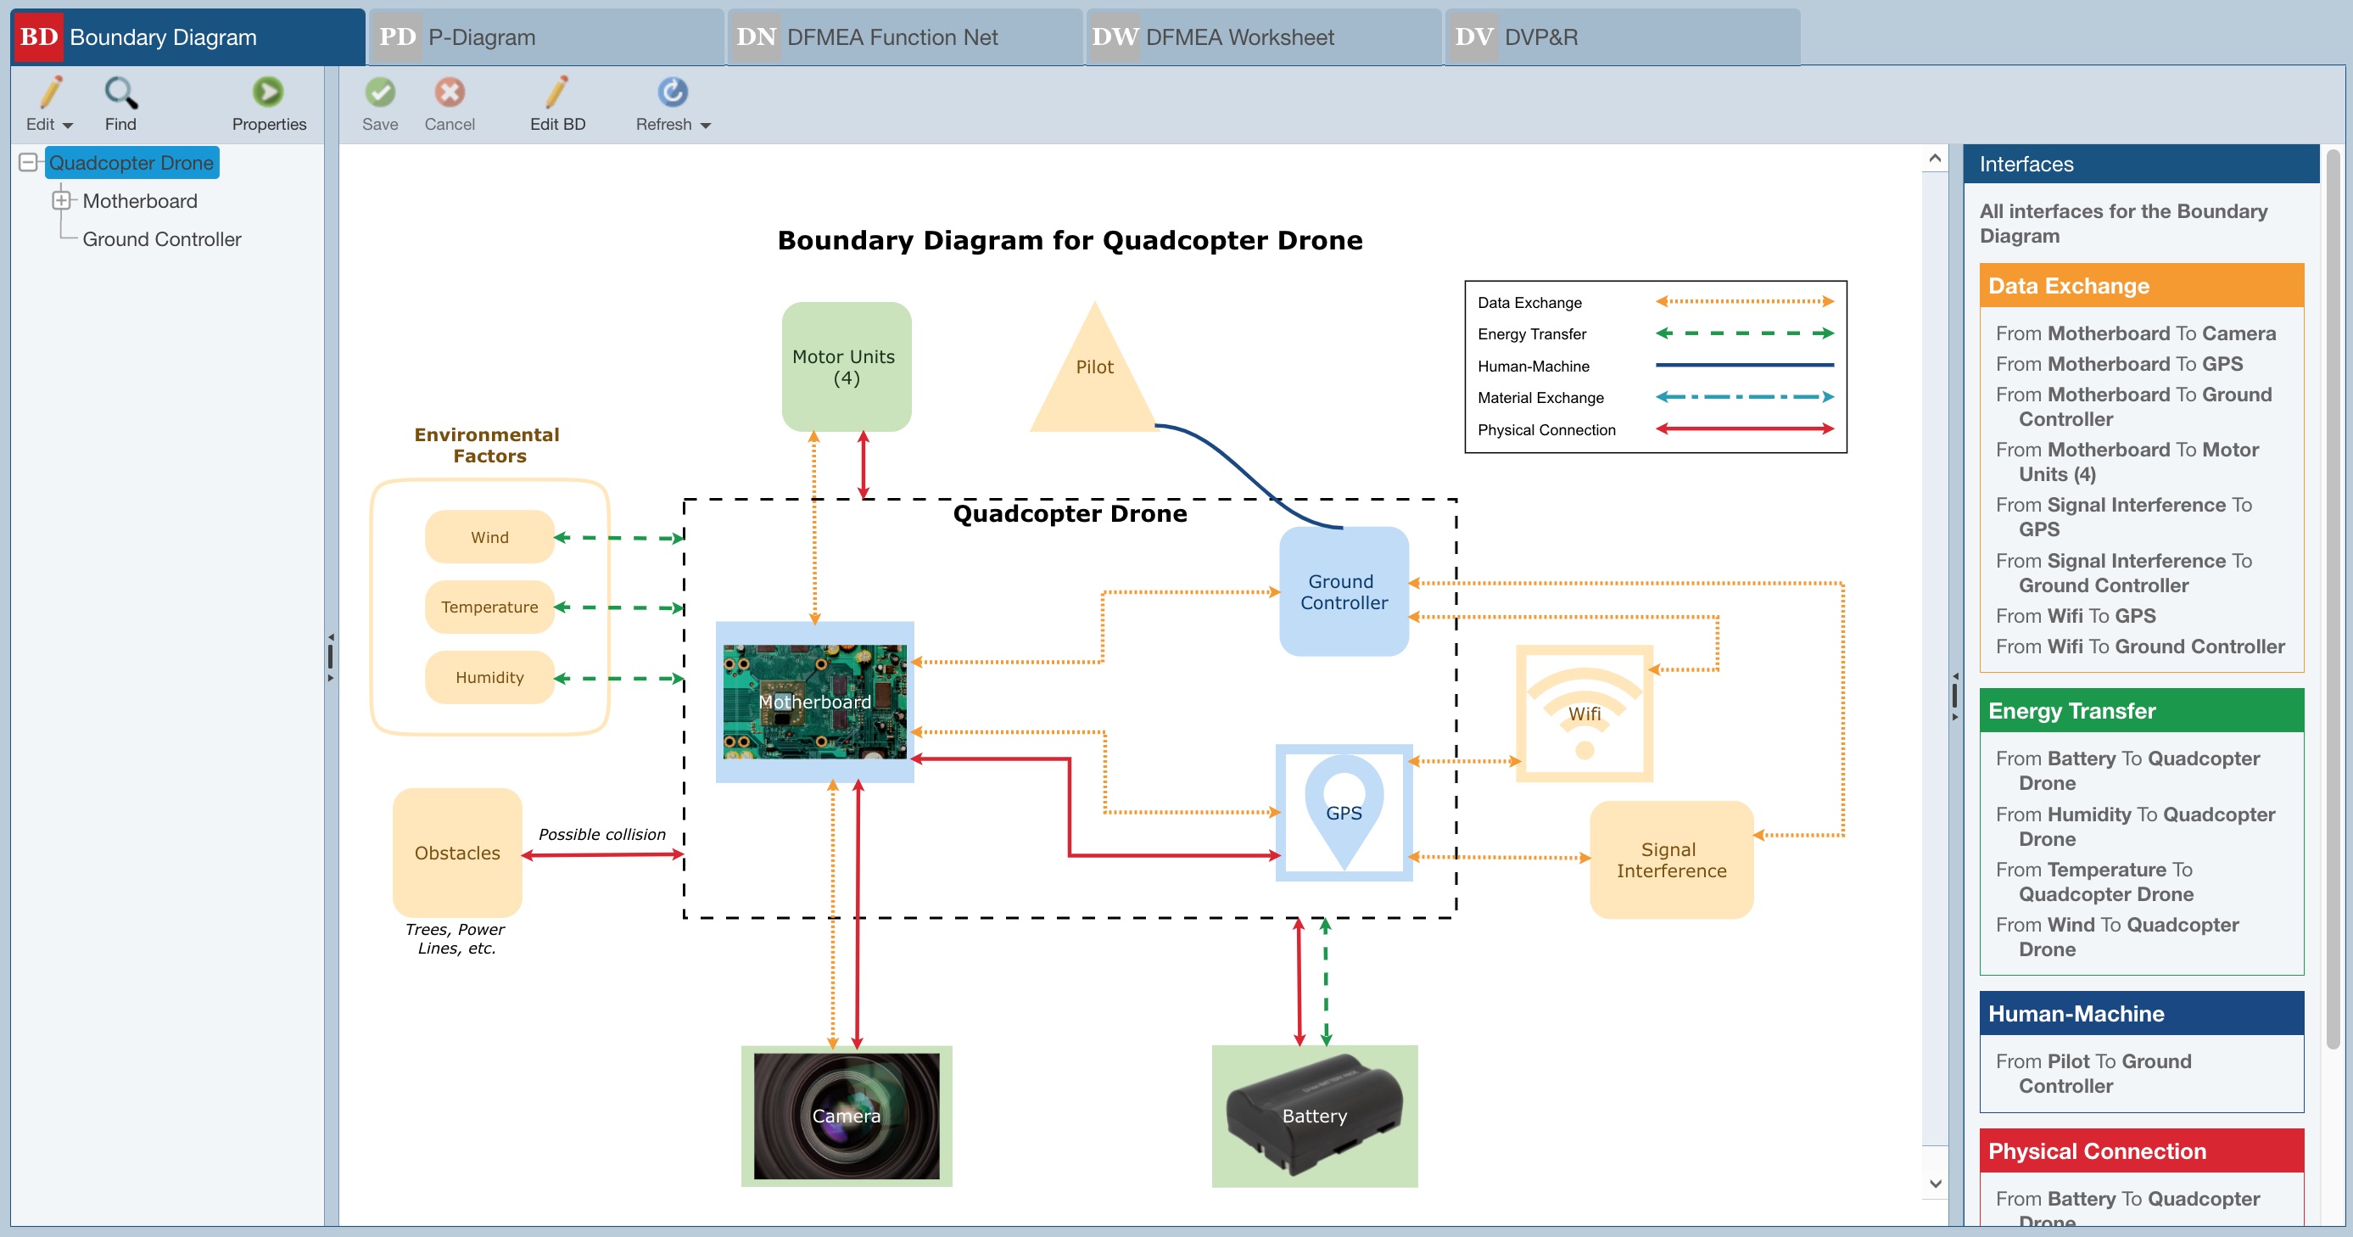Image resolution: width=2353 pixels, height=1237 pixels.
Task: Click the From Wifi To GPS interface
Action: click(2075, 616)
